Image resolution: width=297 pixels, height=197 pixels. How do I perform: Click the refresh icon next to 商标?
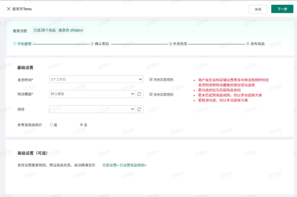(x=140, y=109)
